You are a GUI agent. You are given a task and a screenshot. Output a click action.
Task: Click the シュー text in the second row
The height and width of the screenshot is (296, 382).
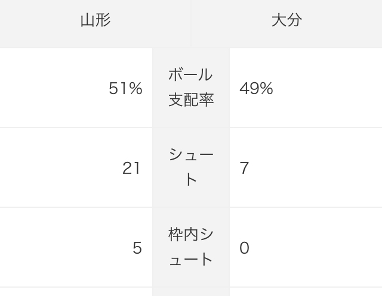(x=190, y=155)
